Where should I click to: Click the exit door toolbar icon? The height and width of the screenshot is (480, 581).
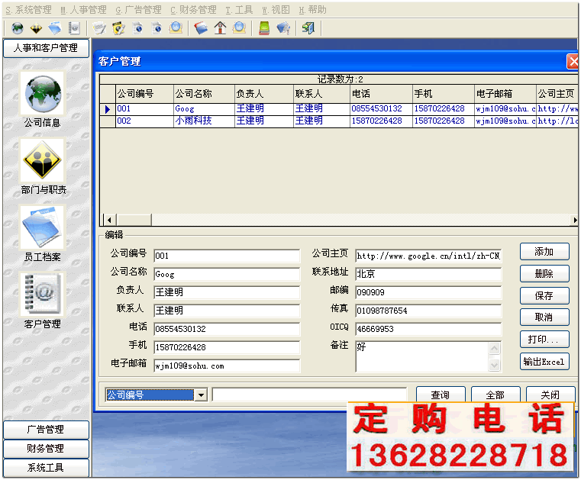[x=308, y=28]
